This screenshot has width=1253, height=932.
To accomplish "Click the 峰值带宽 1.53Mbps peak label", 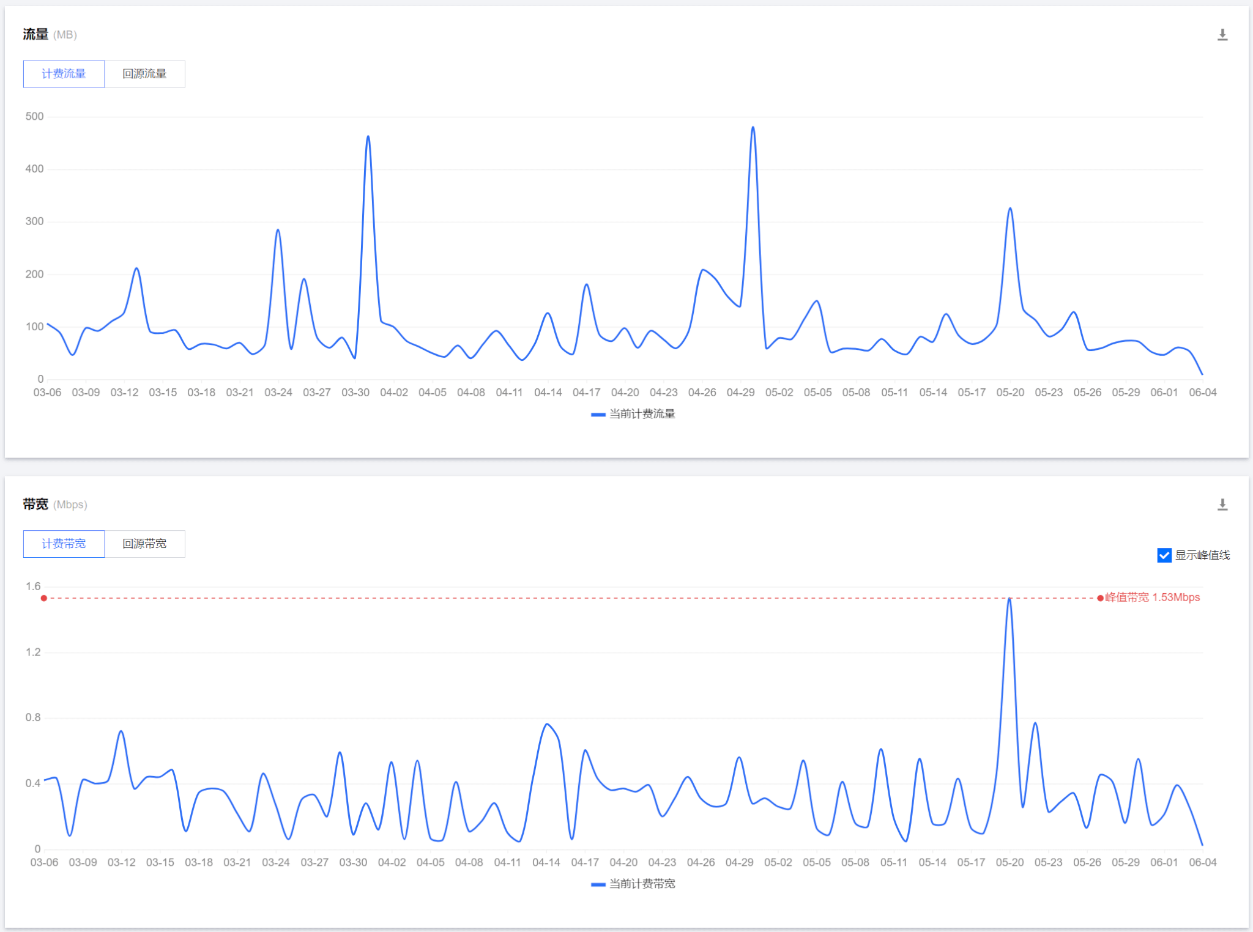I will pos(1152,597).
